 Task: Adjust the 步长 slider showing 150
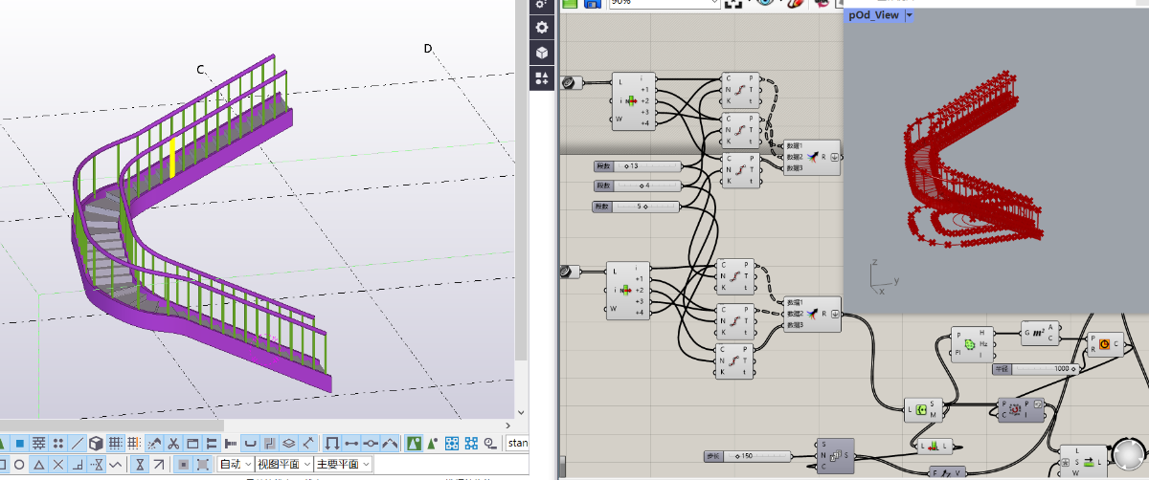click(x=746, y=456)
